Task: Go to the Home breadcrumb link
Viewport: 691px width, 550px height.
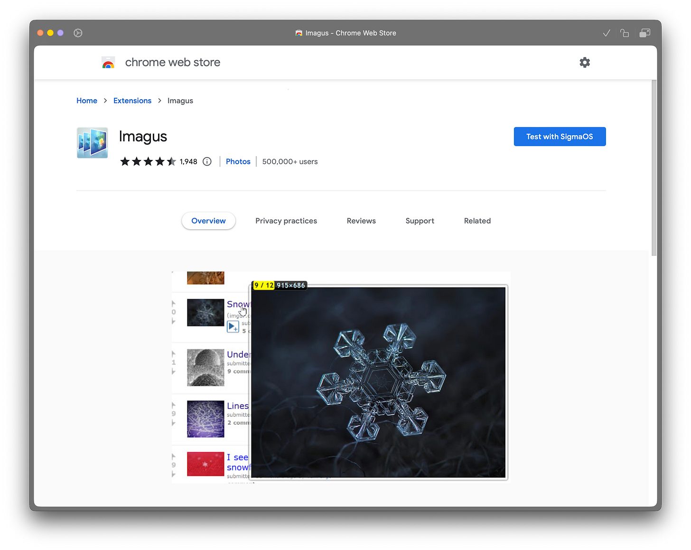Action: pyautogui.click(x=87, y=101)
